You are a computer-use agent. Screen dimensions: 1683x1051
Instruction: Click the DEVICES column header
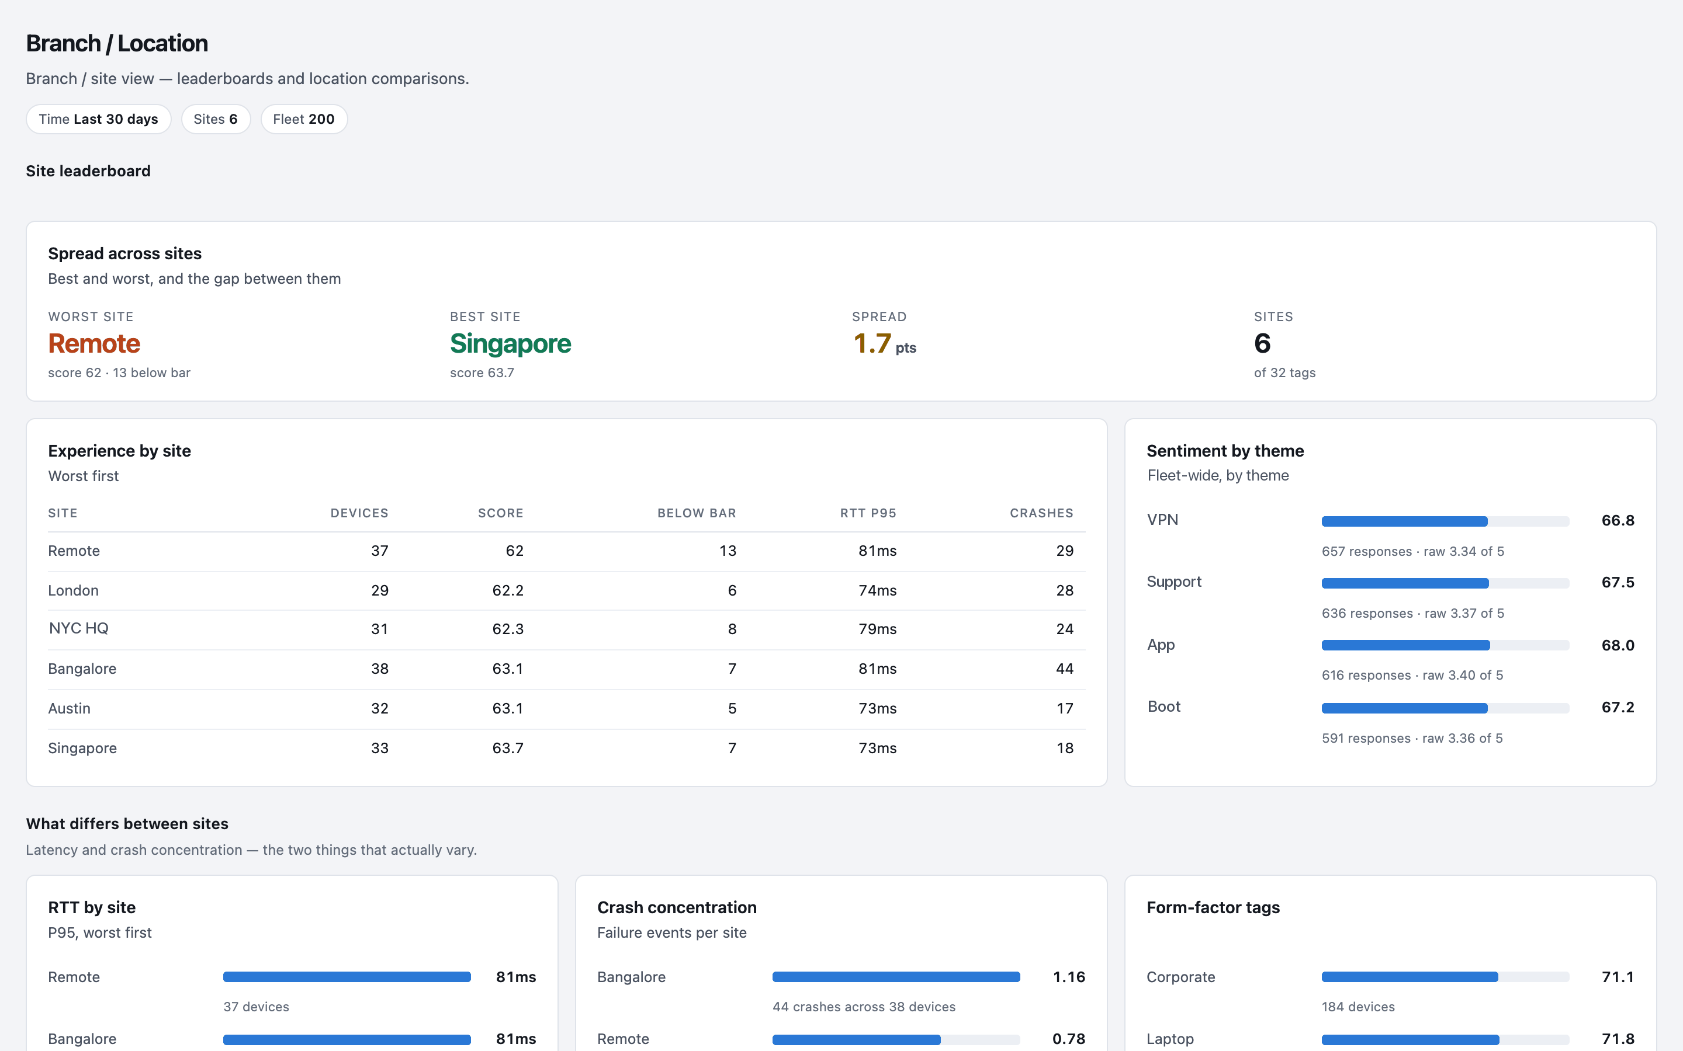[359, 513]
